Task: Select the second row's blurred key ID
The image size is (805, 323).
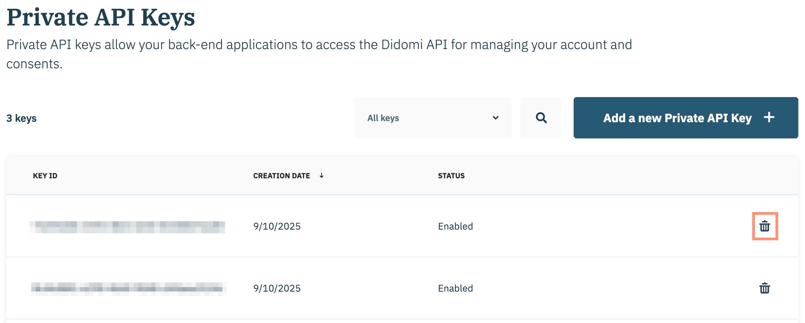Action: (x=128, y=288)
